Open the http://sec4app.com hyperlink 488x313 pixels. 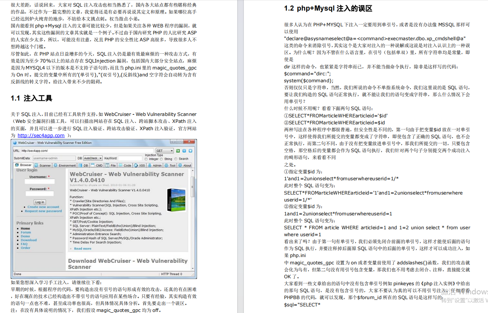coord(41,136)
